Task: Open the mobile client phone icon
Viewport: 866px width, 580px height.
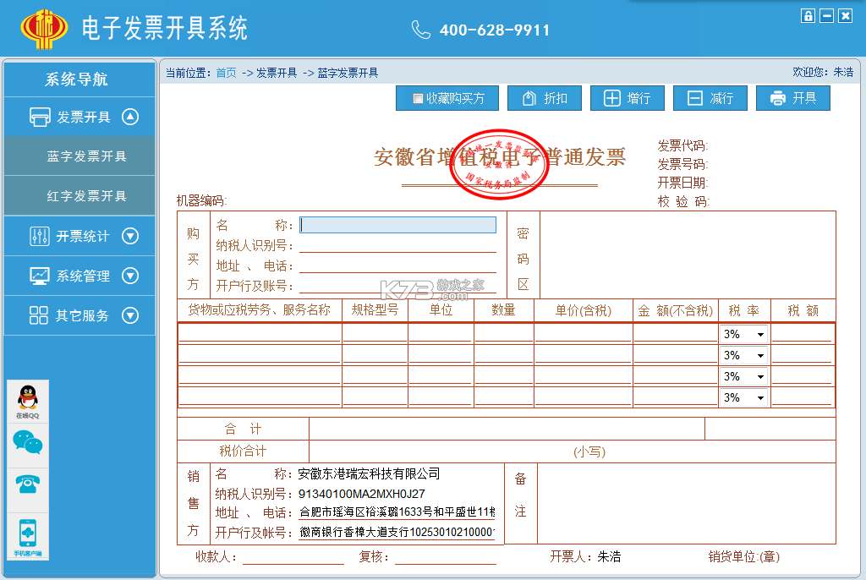Action: (28, 537)
